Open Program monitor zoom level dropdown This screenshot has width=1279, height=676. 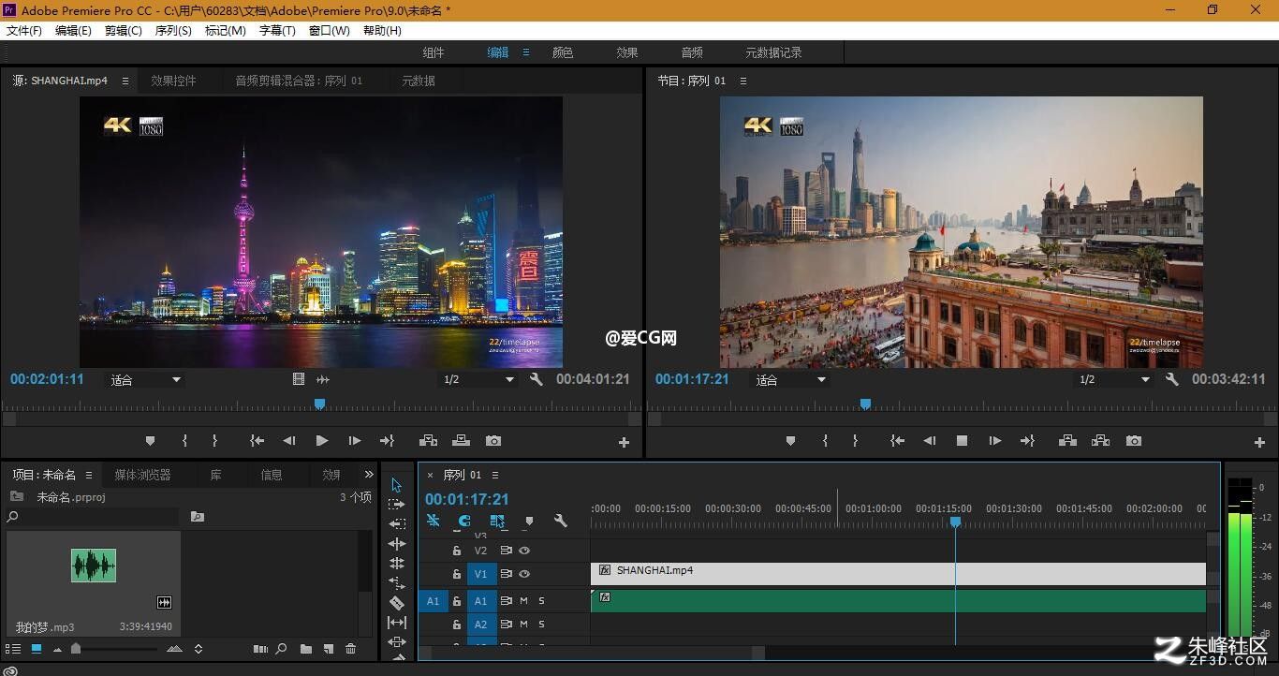pos(791,380)
